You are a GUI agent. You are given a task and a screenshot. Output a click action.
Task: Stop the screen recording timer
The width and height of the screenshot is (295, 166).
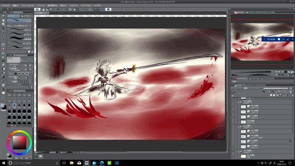(279, 39)
